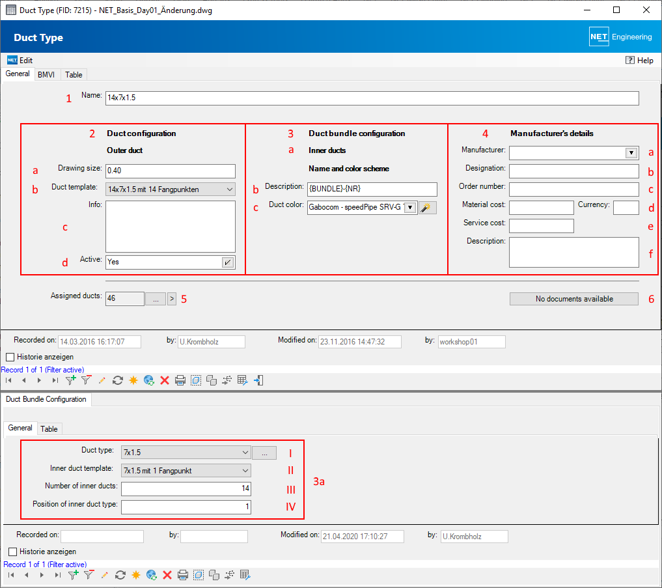The height and width of the screenshot is (588, 662).
Task: Click the NET Engineering logo
Action: point(620,36)
